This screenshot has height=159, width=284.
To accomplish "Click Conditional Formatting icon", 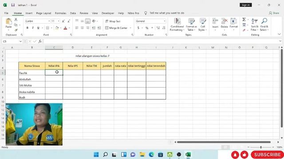I will coord(177,21).
